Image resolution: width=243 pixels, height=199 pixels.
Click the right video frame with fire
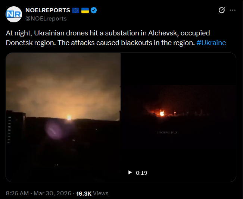point(178,117)
